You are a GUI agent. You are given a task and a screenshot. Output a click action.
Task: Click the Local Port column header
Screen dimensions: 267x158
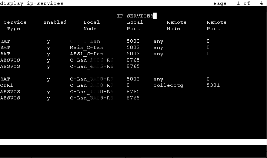pos(134,25)
